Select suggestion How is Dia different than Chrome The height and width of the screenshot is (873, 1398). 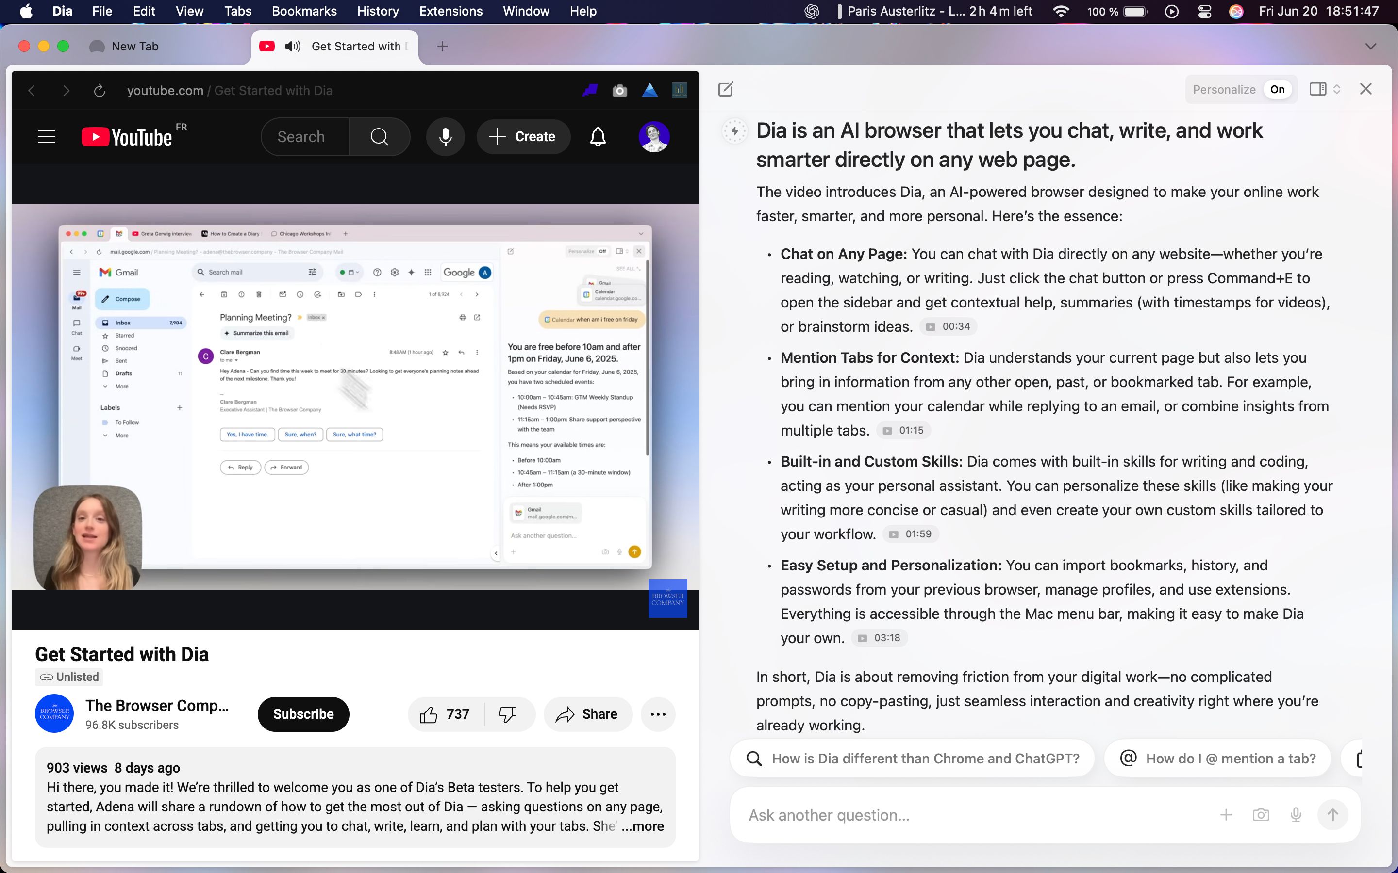tap(913, 759)
